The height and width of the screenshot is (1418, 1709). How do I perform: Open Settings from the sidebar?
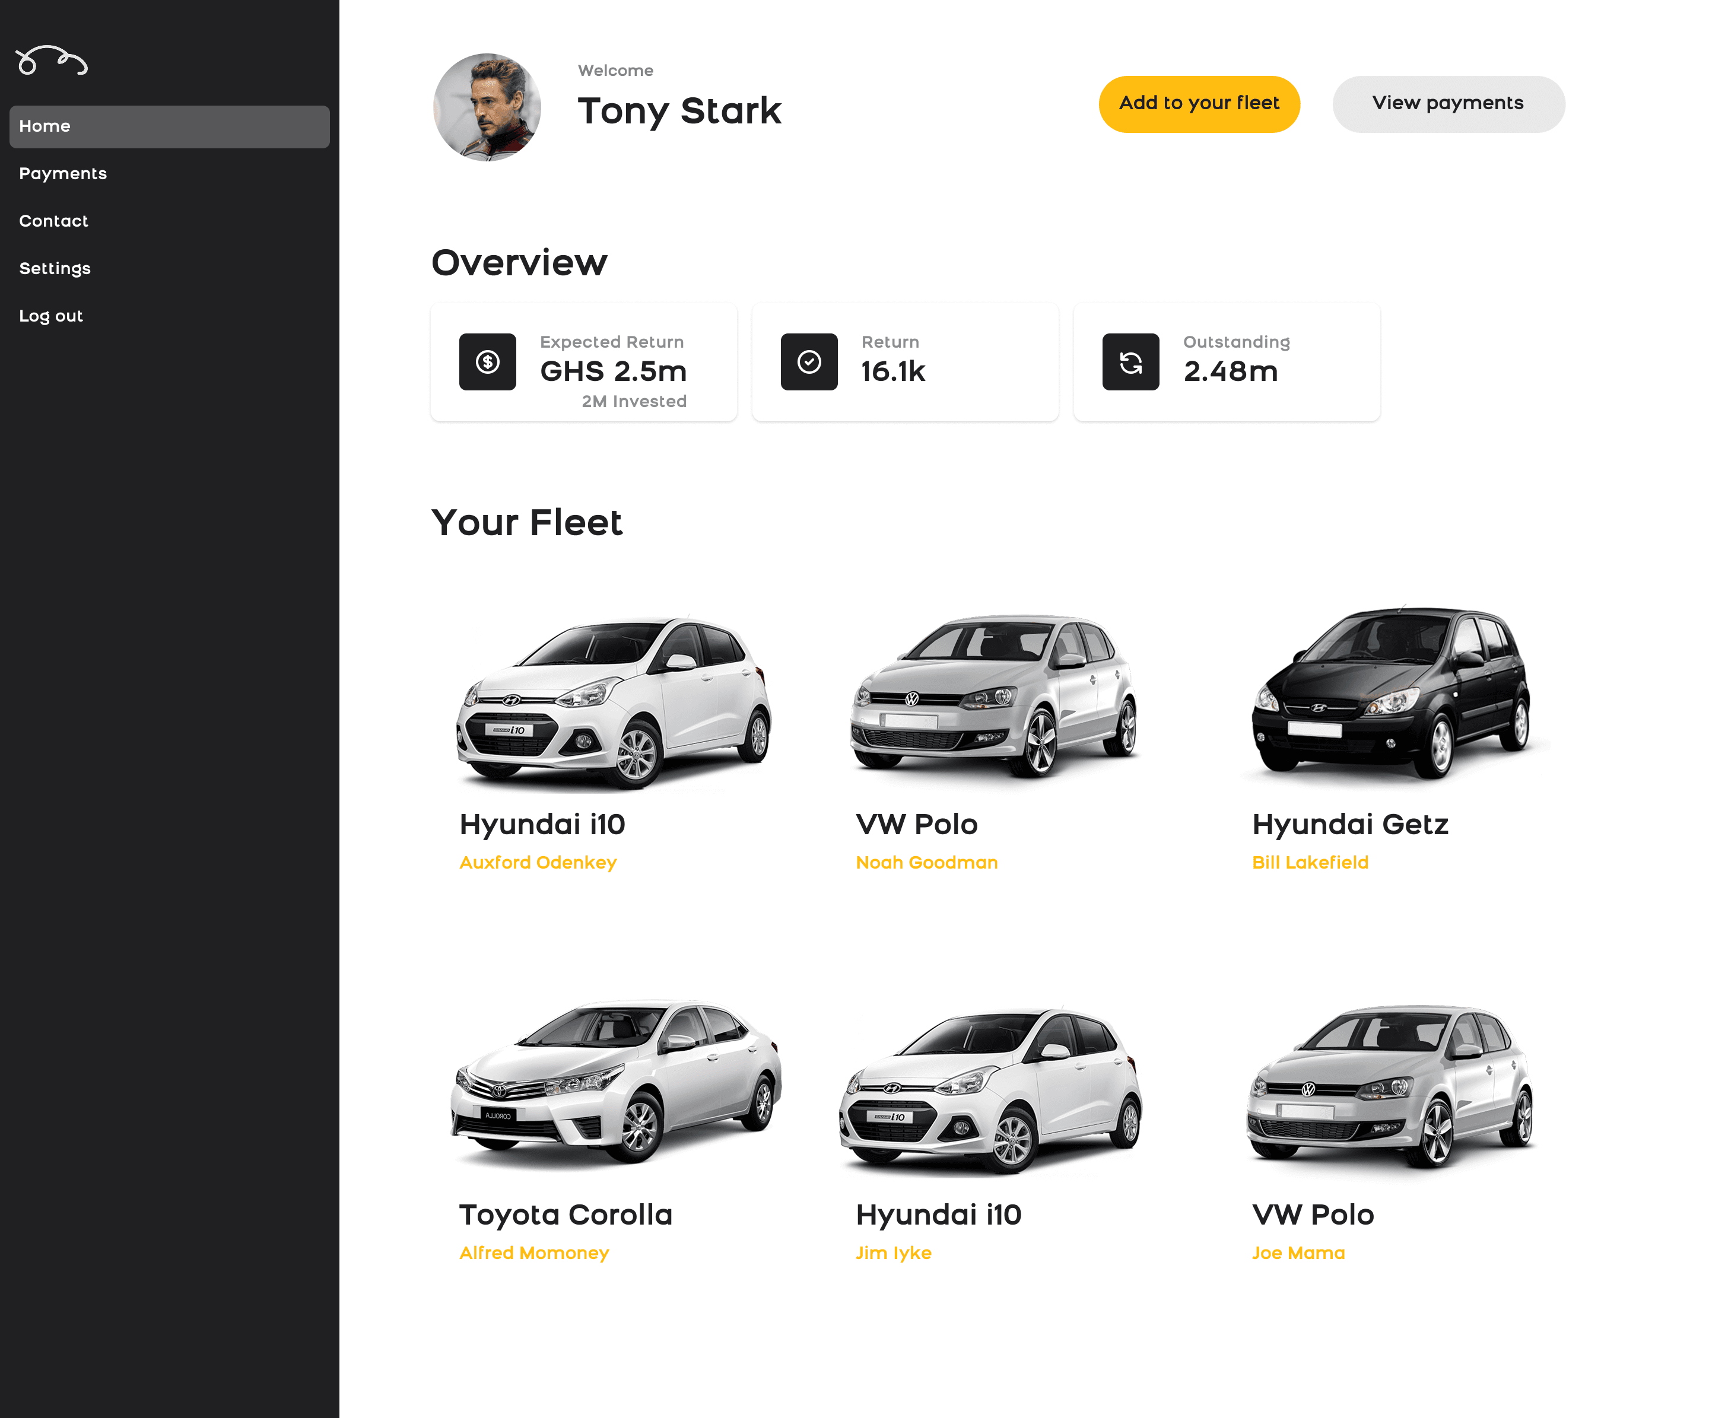[55, 268]
